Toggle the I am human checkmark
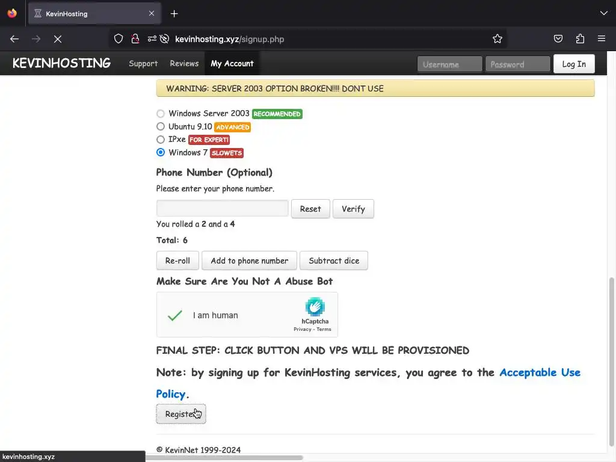Image resolution: width=616 pixels, height=462 pixels. (175, 315)
